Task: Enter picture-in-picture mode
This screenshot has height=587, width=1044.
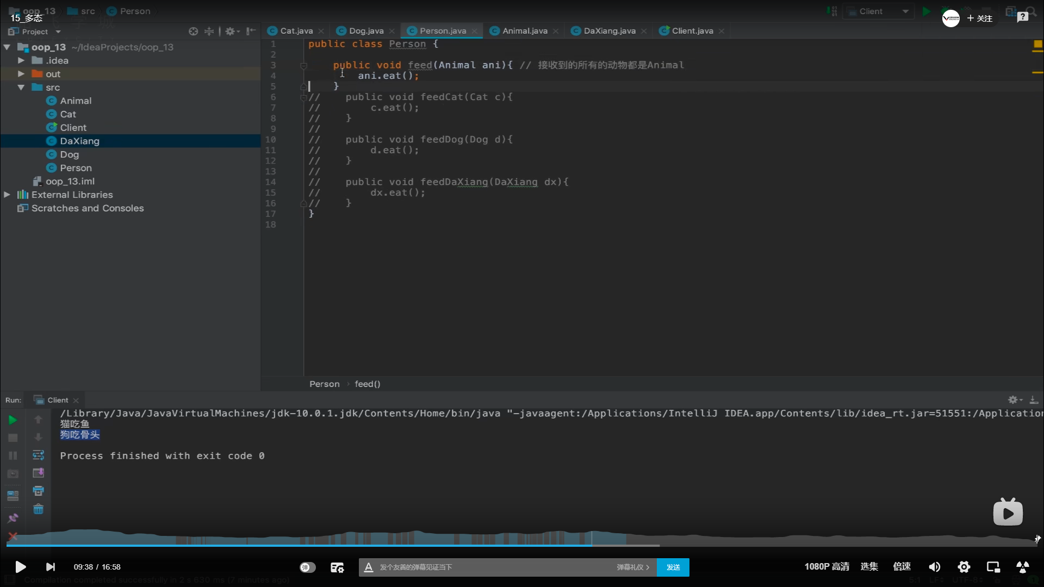Action: point(993,567)
